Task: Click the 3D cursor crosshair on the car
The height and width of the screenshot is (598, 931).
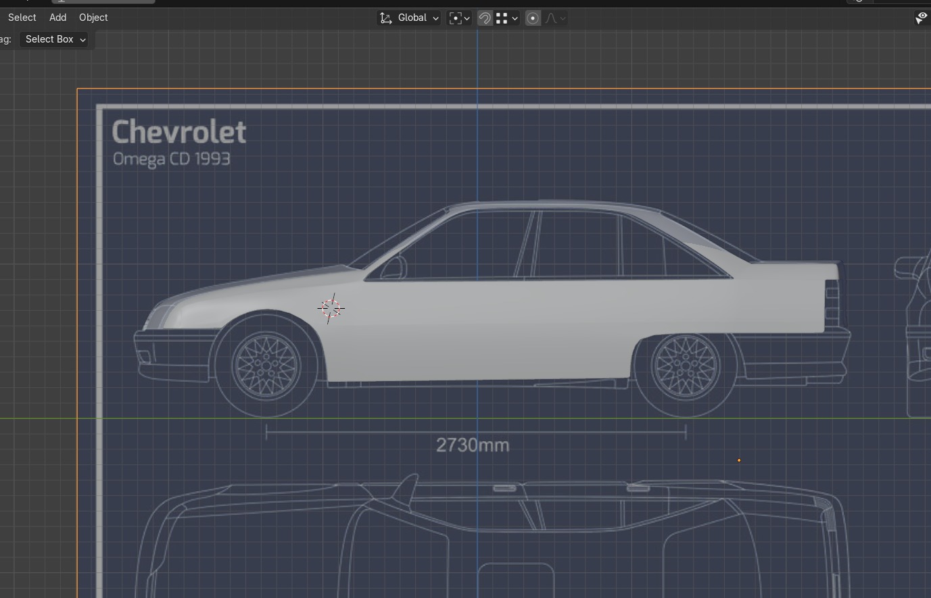Action: coord(331,309)
